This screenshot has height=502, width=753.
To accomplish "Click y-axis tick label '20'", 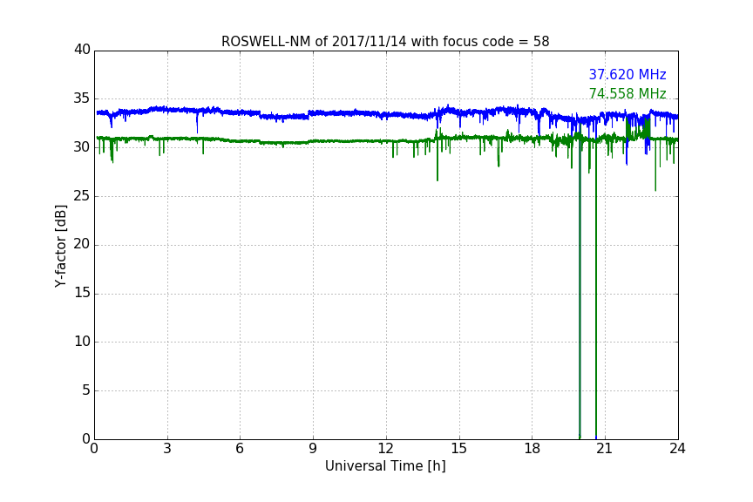I will [82, 244].
